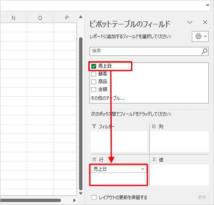
Task: Click the 商品 field name
Action: pos(103,82)
